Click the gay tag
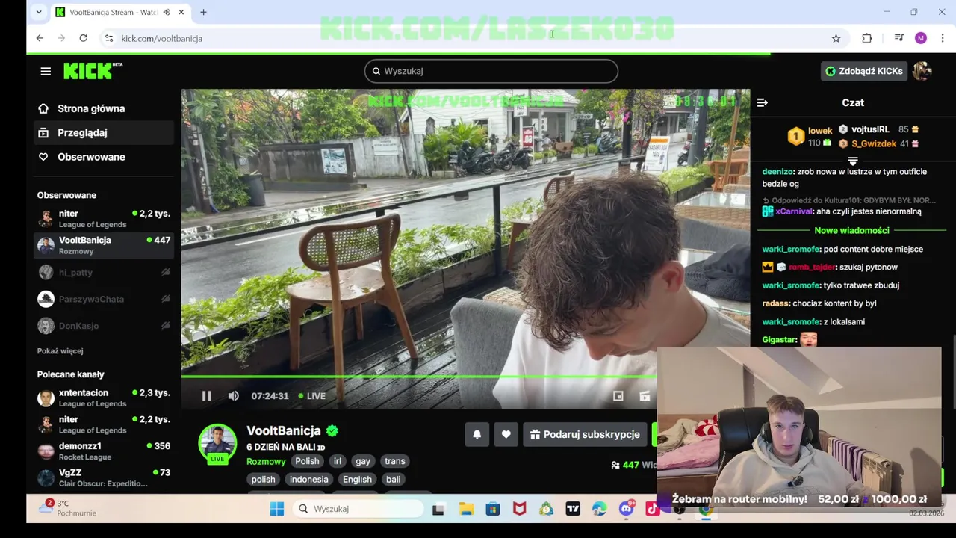Viewport: 956px width, 538px height. (x=363, y=461)
